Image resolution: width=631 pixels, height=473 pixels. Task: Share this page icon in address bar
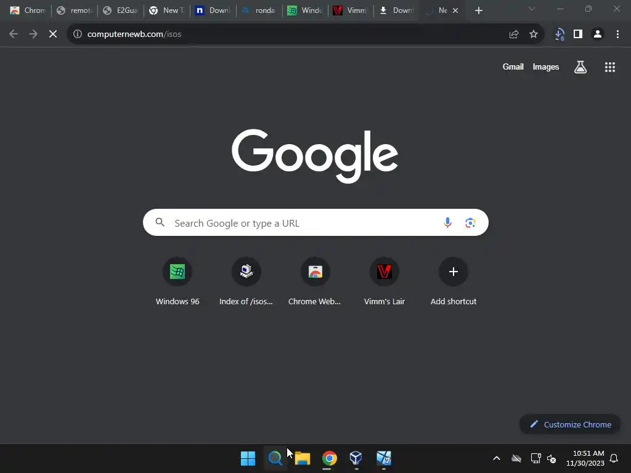tap(514, 34)
